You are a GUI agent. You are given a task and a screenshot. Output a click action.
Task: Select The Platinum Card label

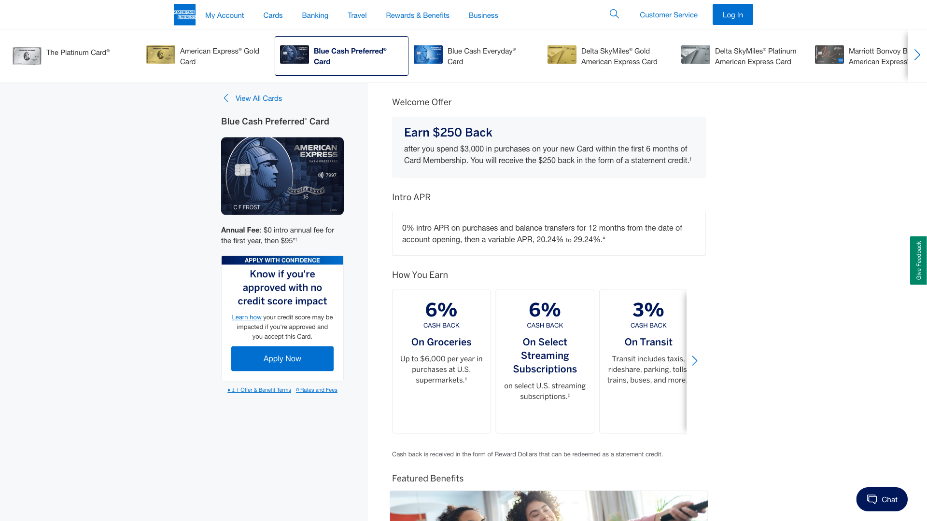click(x=78, y=52)
